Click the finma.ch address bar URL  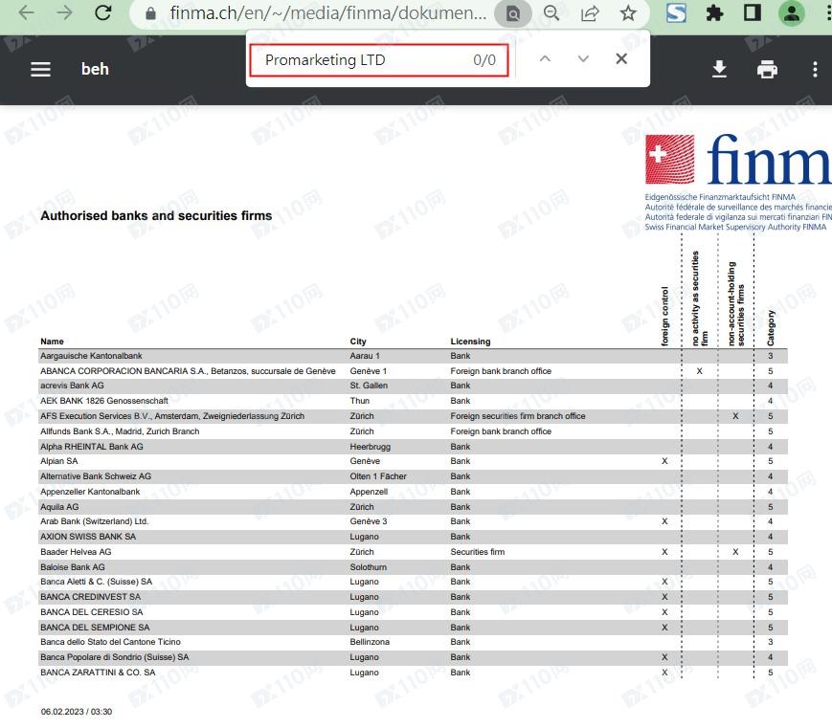click(x=328, y=12)
